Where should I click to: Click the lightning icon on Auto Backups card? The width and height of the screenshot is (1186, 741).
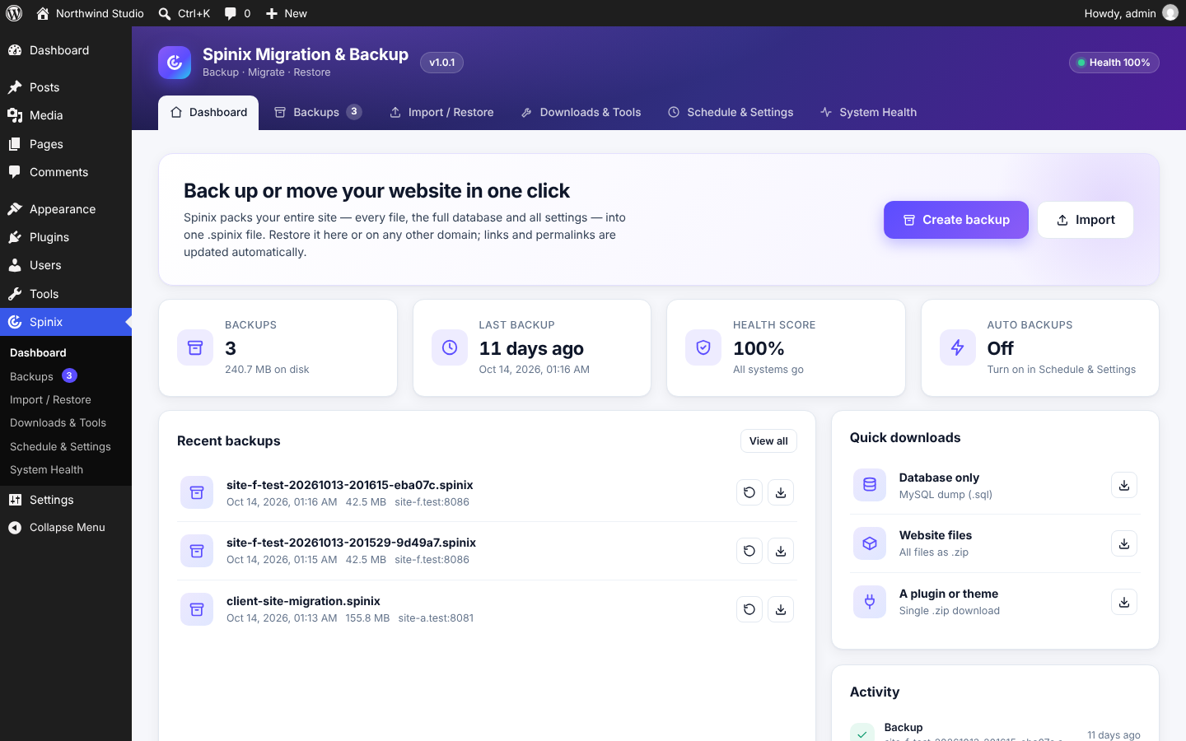[958, 347]
